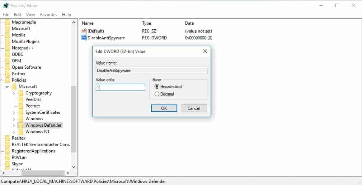Collapse the Microsoft policies tree node
362x185 pixels.
point(7,87)
